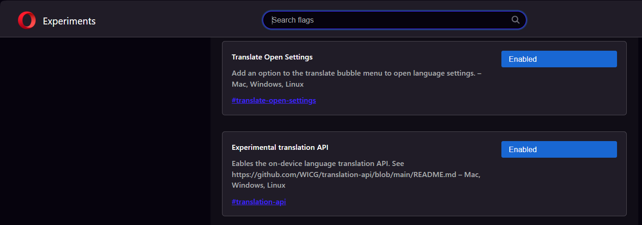Click the Experiments page heading
Viewport: 642px width, 225px height.
coord(69,21)
